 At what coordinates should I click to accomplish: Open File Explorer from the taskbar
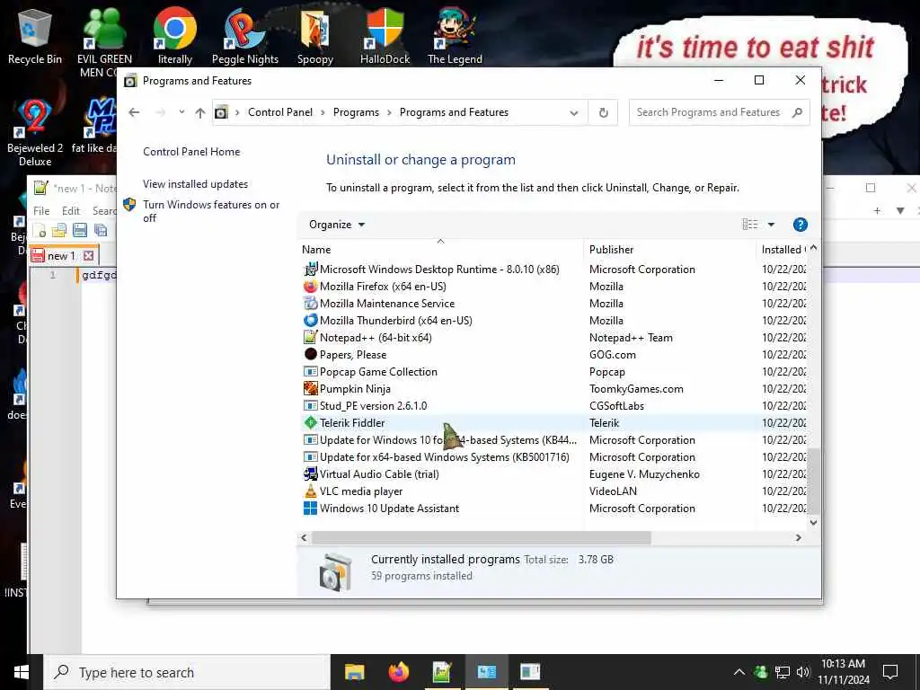point(354,672)
